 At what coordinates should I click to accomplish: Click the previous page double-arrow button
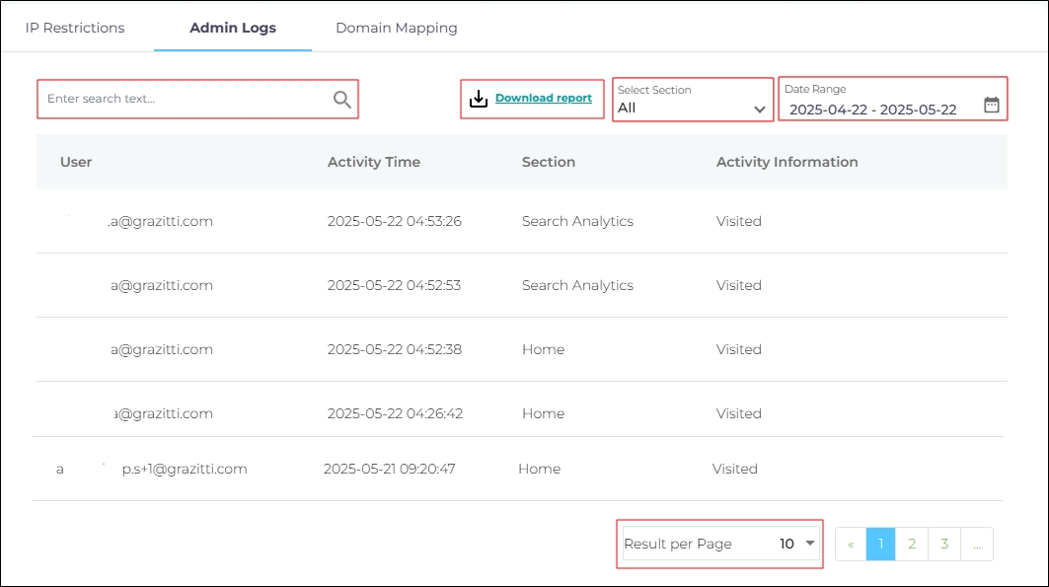851,544
